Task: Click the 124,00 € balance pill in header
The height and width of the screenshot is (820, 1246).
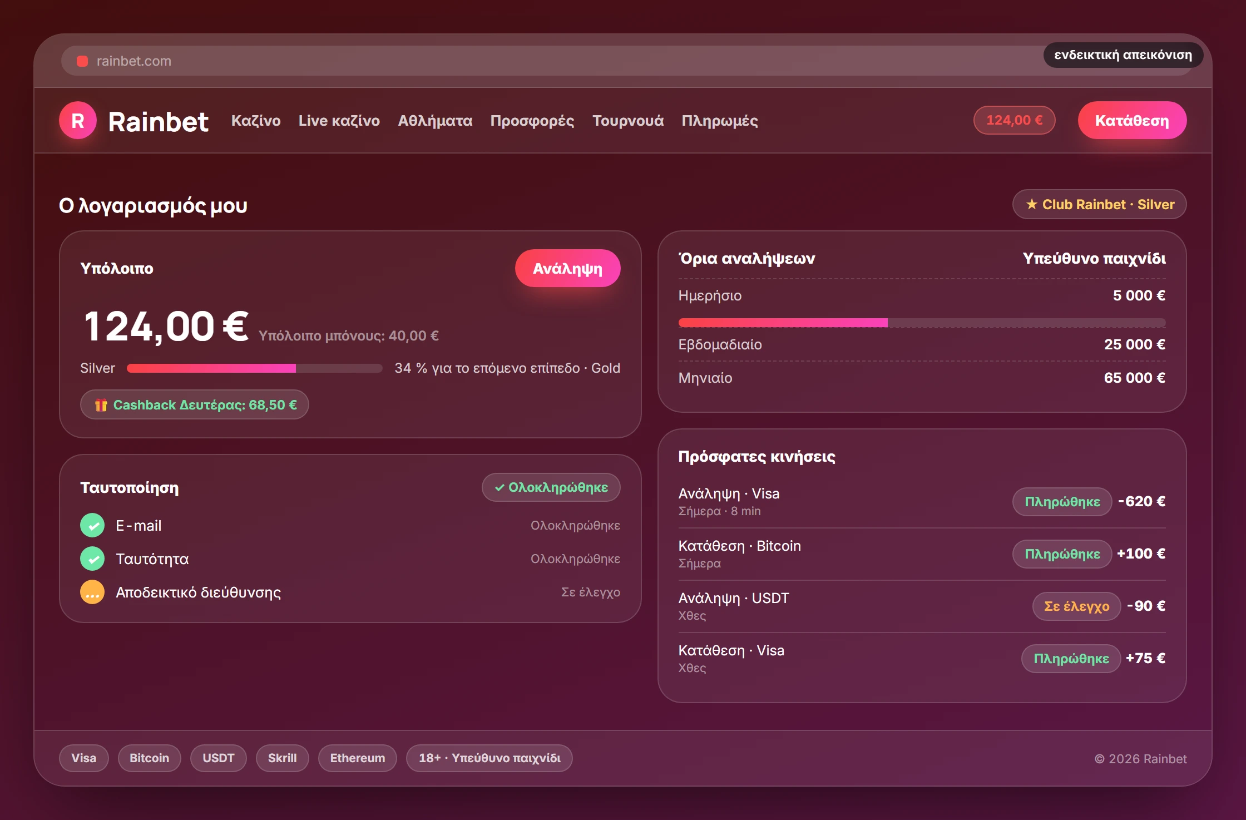Action: 1014,120
